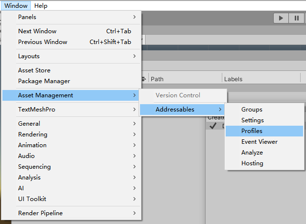306x224 pixels.
Task: Click the Play button in the toolbar
Action: [281, 18]
